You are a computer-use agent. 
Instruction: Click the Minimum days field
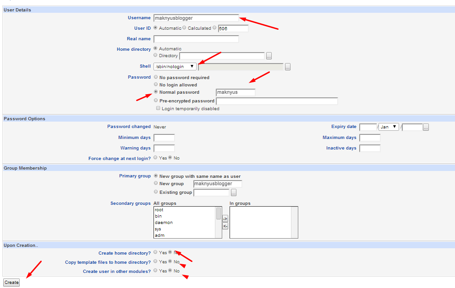[x=164, y=138]
